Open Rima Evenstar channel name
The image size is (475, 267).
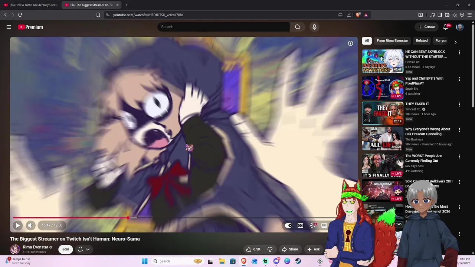tap(35, 247)
